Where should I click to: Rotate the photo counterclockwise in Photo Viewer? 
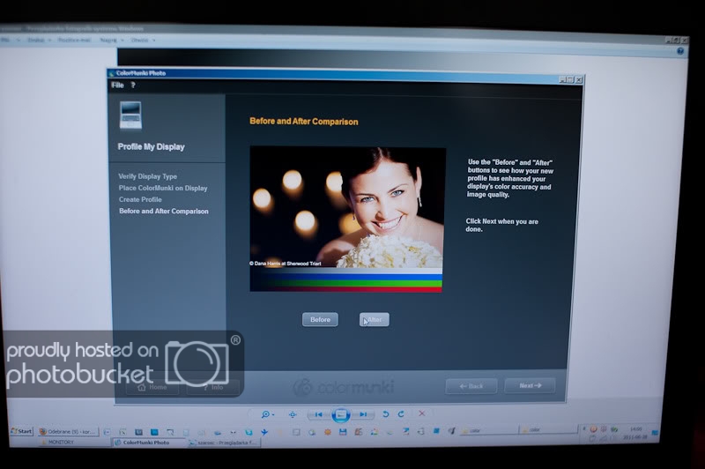pos(385,414)
